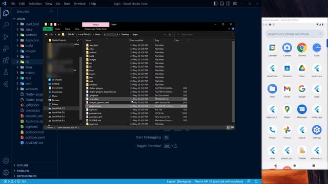Viewport: 328px width, 184px height.
Task: Open the Selection menu in VS Code
Action: click(x=35, y=4)
